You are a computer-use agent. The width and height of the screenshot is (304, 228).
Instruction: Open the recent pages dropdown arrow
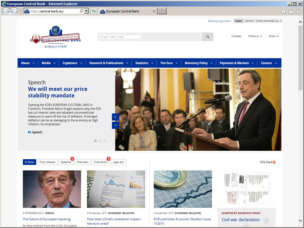(20, 11)
